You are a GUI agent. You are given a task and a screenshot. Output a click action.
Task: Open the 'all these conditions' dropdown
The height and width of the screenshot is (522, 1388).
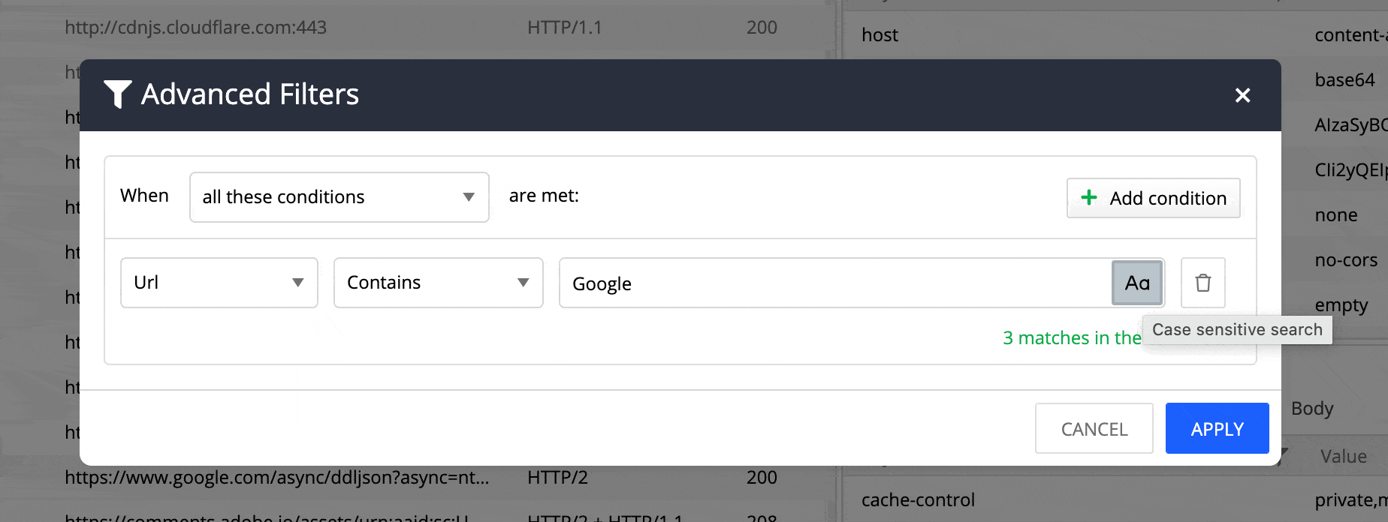[339, 197]
